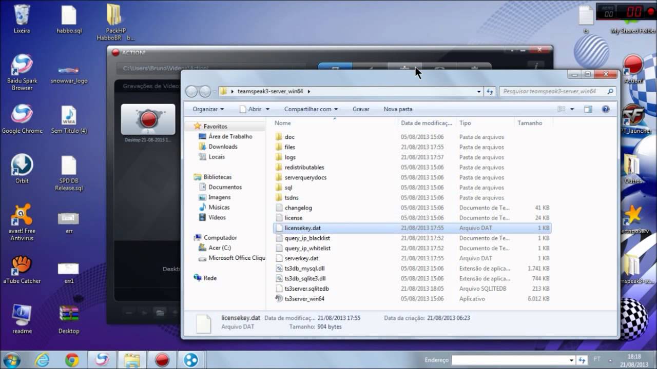
Task: Toggle the Explorer preview pane icon
Action: pyautogui.click(x=588, y=109)
